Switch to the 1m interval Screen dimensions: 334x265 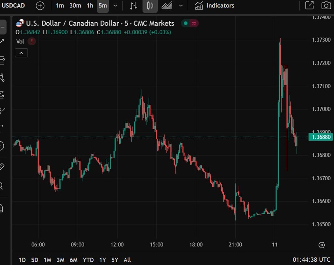click(60, 6)
